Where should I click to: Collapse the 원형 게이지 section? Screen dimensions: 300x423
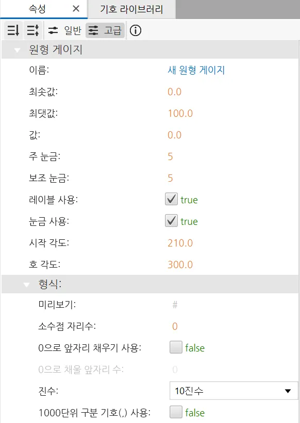tap(18, 50)
